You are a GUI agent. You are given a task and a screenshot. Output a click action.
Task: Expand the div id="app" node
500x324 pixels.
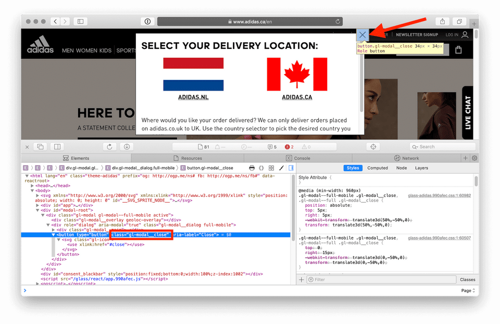click(37, 205)
